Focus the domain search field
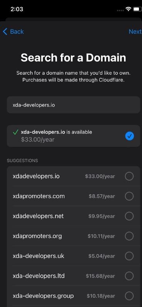Viewport: 142px width, 307px height. point(73,105)
